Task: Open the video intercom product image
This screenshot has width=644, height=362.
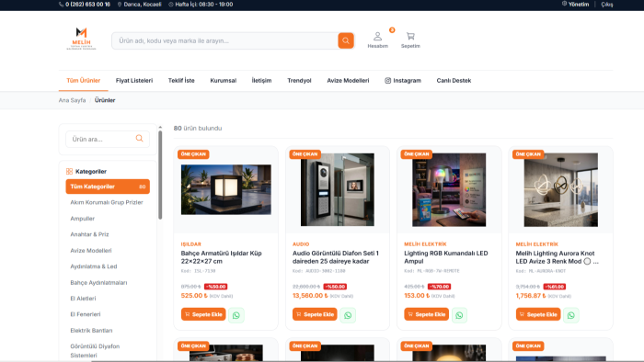Action: (338, 189)
